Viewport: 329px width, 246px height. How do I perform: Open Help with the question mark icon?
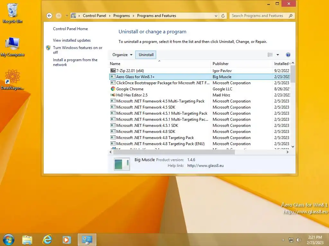[x=288, y=55]
